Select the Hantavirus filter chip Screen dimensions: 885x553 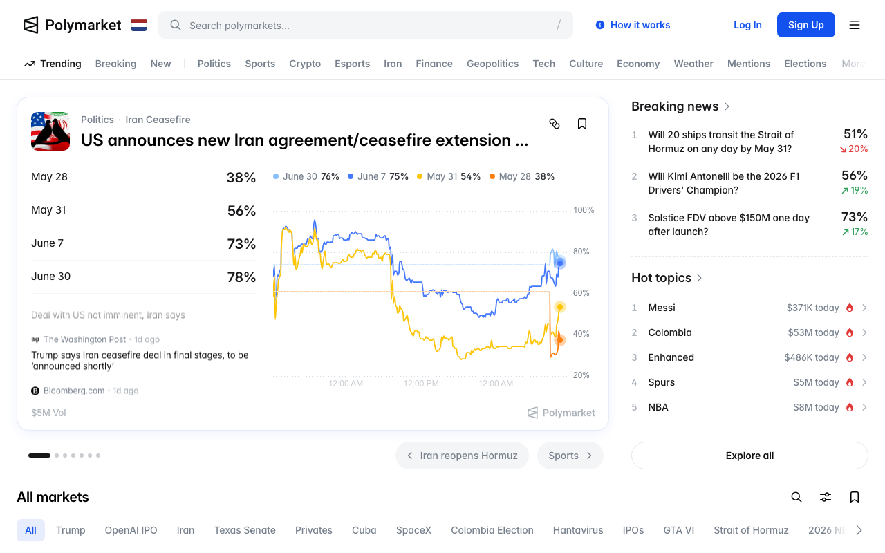[578, 530]
